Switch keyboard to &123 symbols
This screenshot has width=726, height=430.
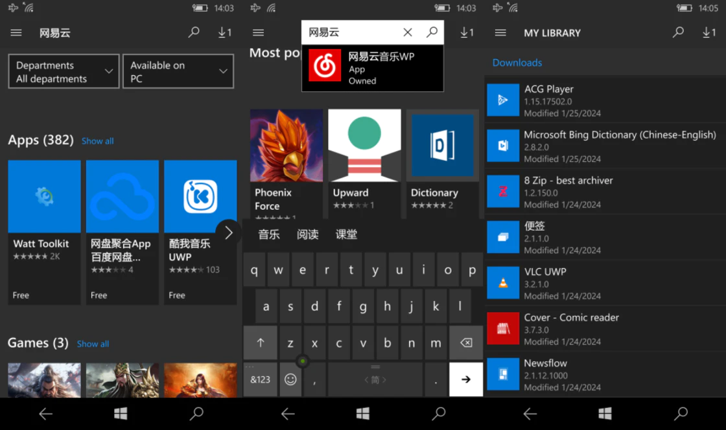click(x=260, y=379)
